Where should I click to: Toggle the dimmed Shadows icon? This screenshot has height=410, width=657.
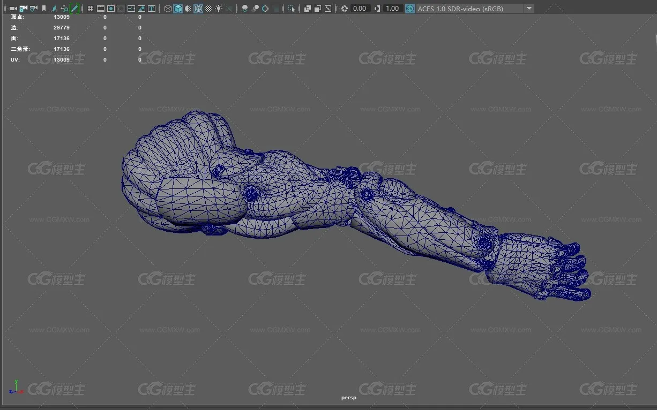[x=229, y=9]
